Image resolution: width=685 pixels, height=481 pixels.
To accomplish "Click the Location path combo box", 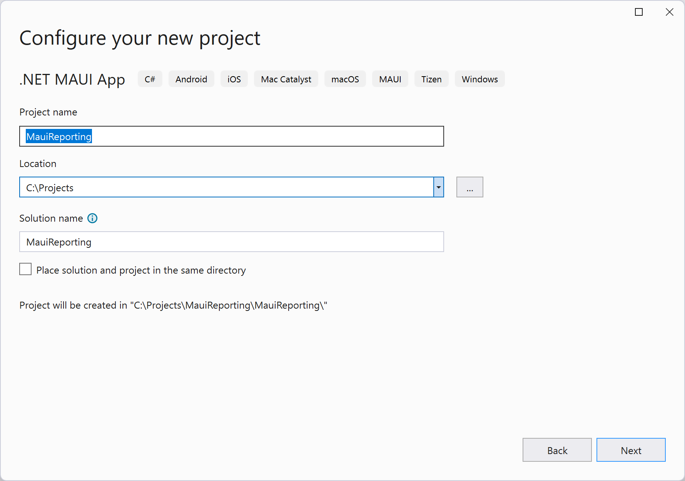I will coord(226,187).
